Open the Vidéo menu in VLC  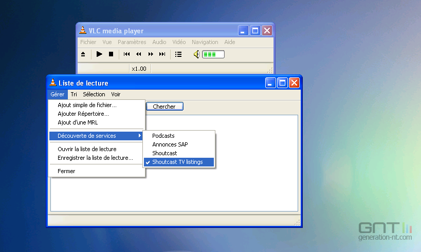[x=179, y=42]
